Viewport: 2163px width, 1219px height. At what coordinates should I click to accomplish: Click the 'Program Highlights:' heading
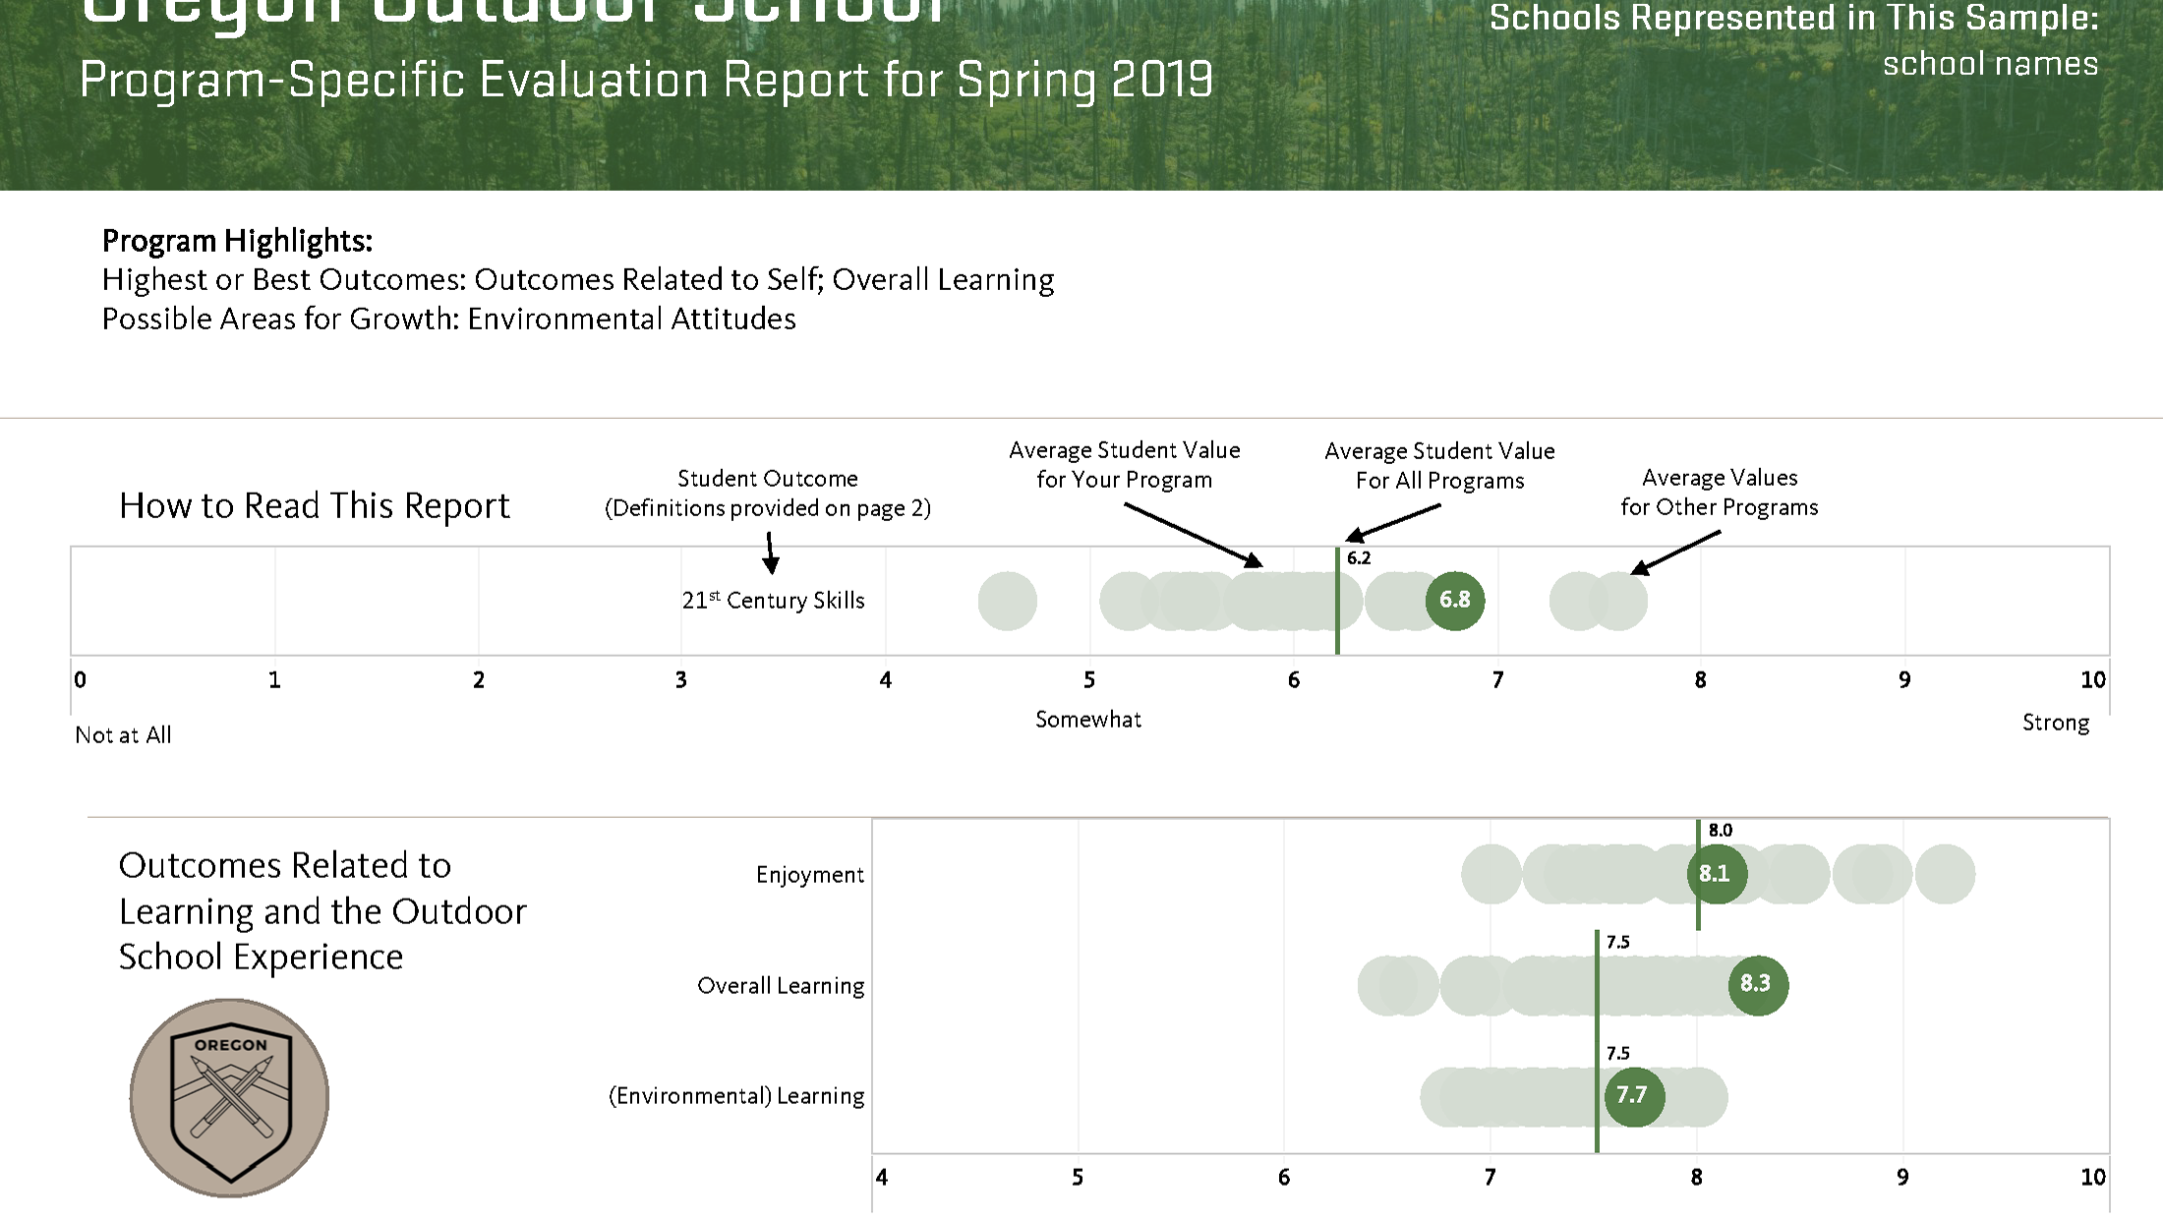click(237, 241)
